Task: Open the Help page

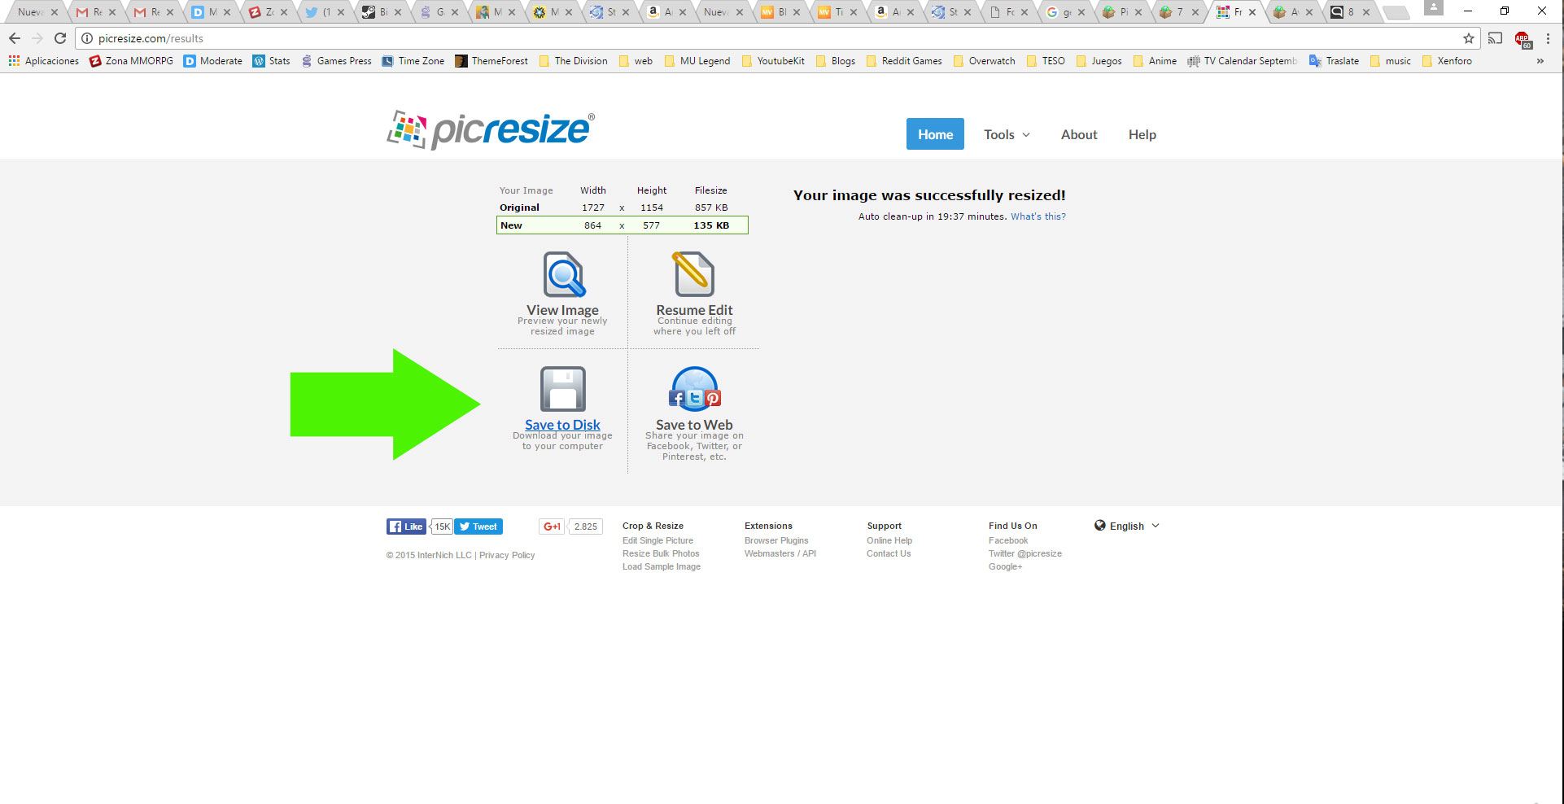Action: [1142, 134]
